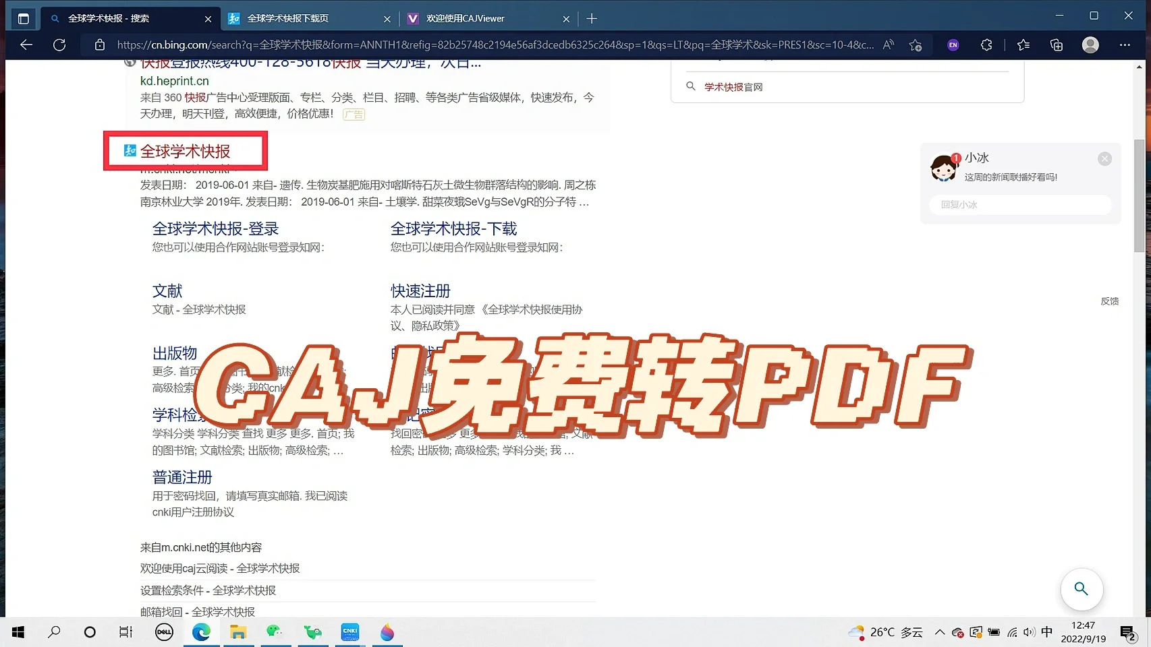Click the 小冰 avatar image
This screenshot has width=1151, height=647.
944,167
